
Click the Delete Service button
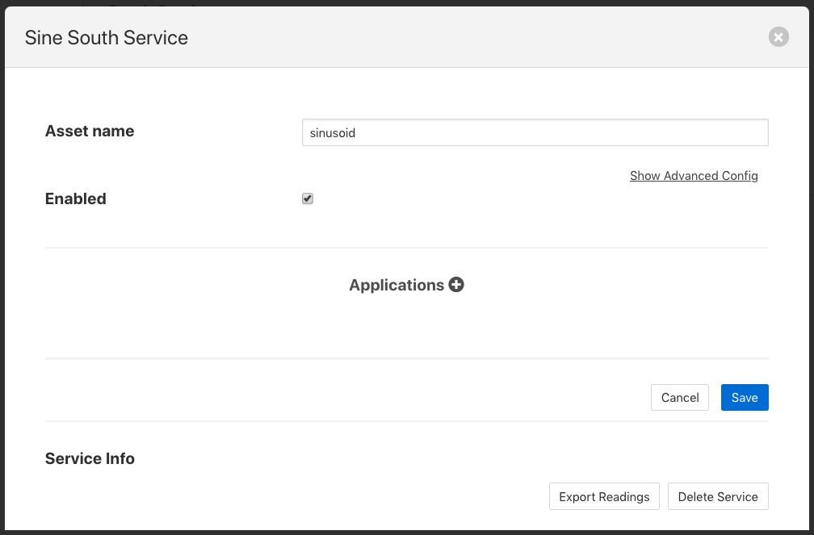(718, 496)
